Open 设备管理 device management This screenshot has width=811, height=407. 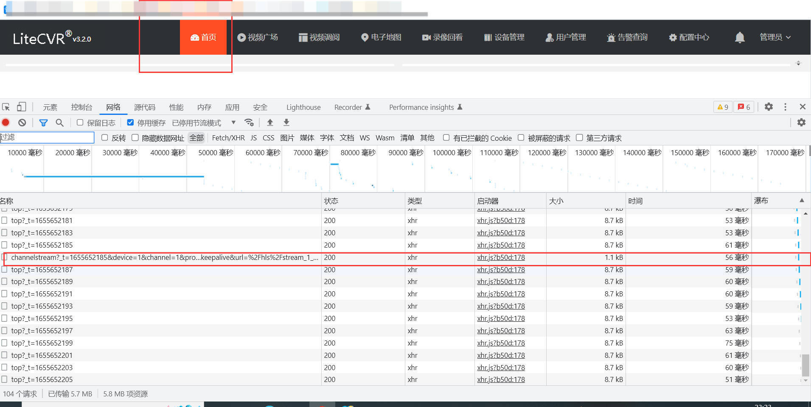tap(504, 37)
